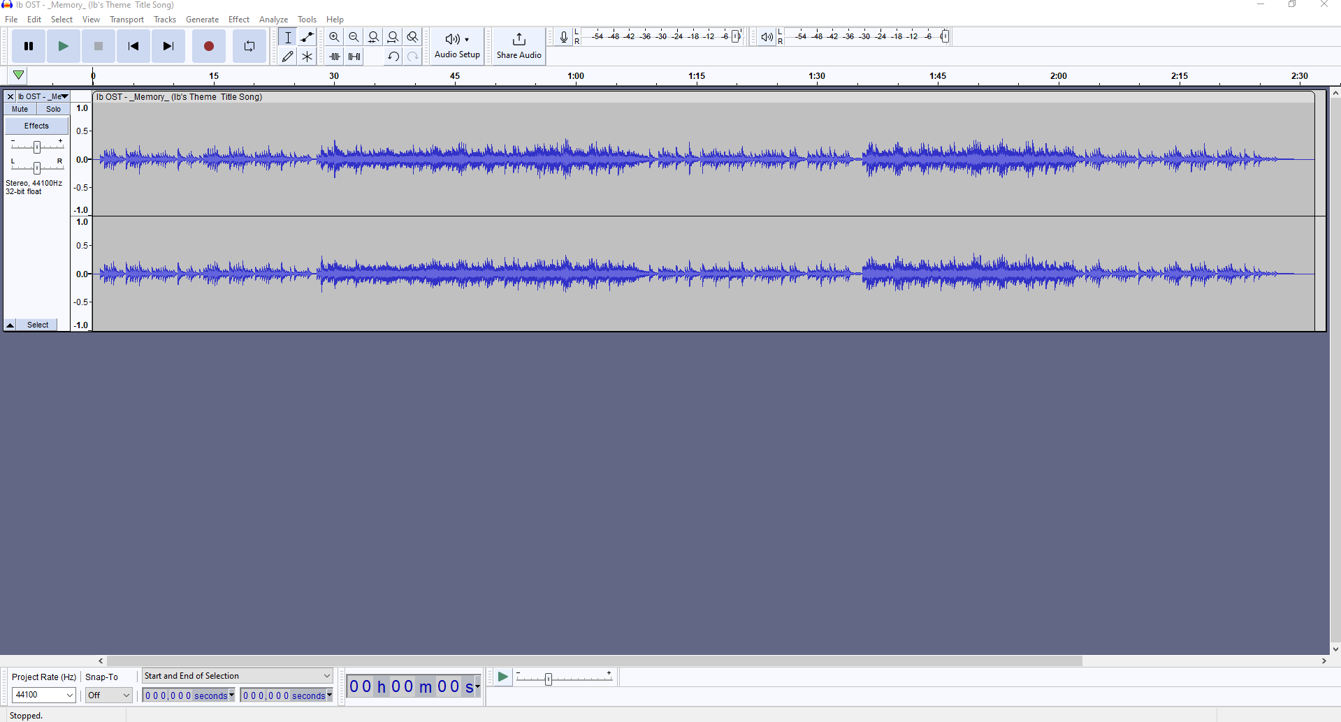
Task: Click the Pause button
Action: click(29, 46)
